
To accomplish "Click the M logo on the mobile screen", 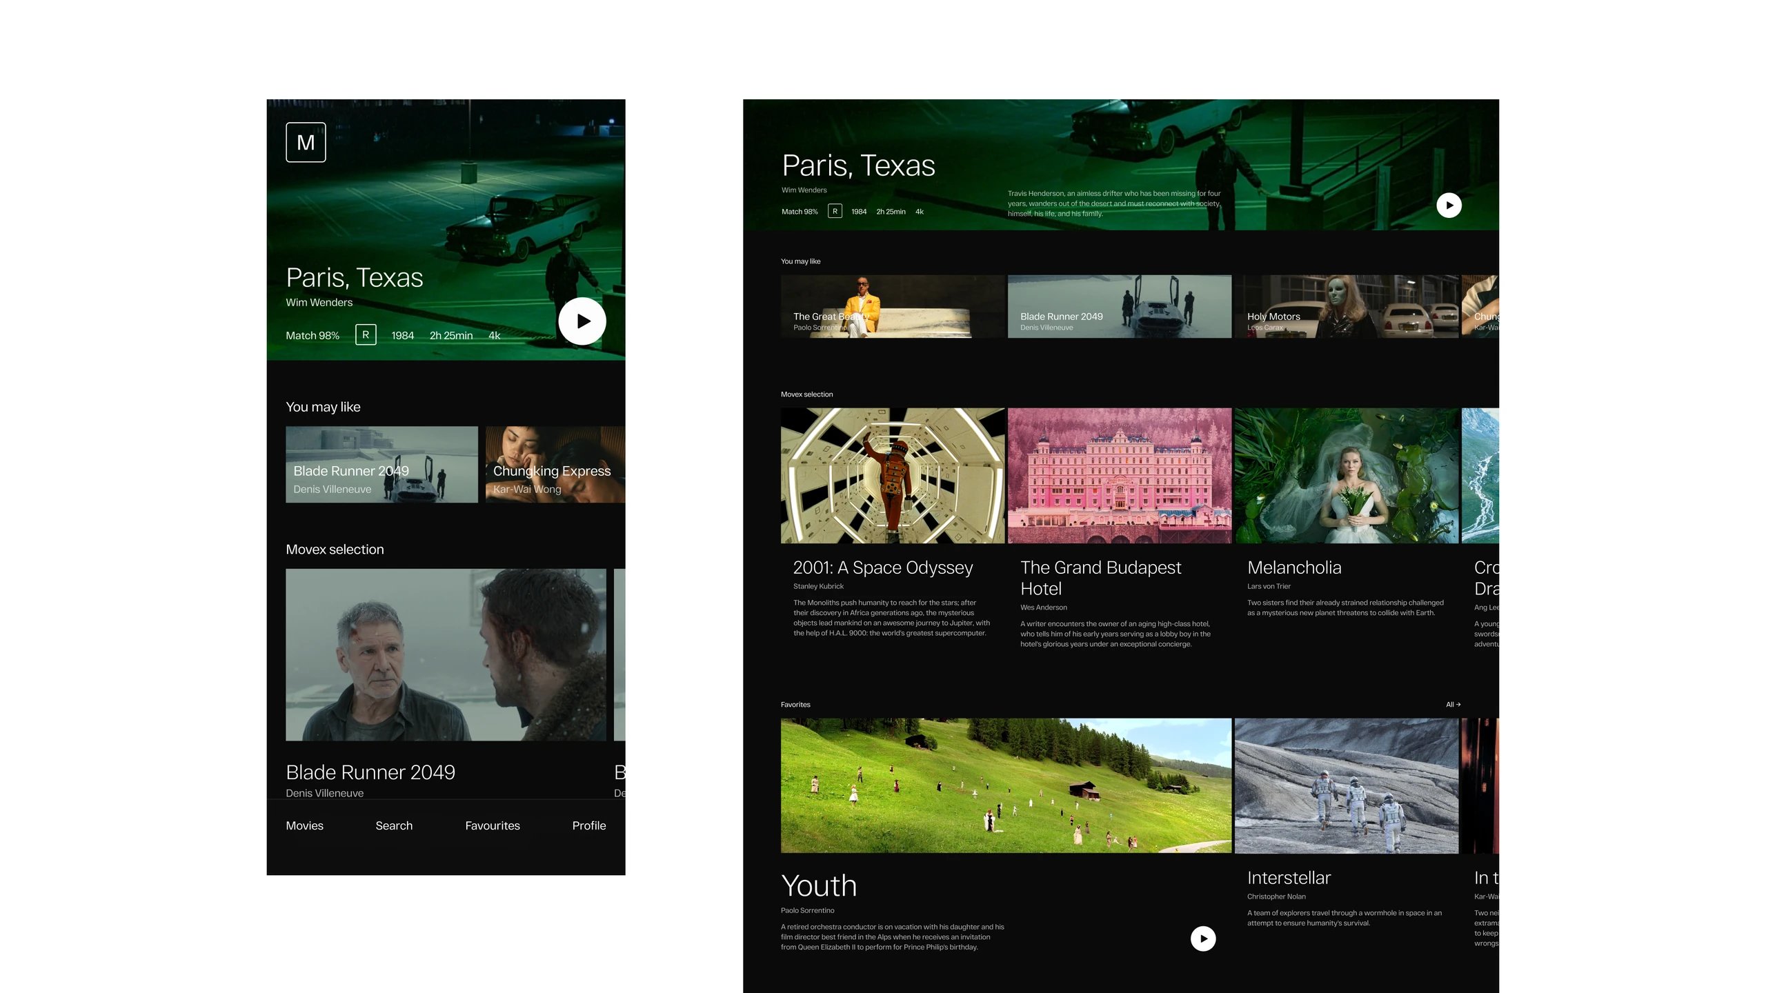I will 306,143.
